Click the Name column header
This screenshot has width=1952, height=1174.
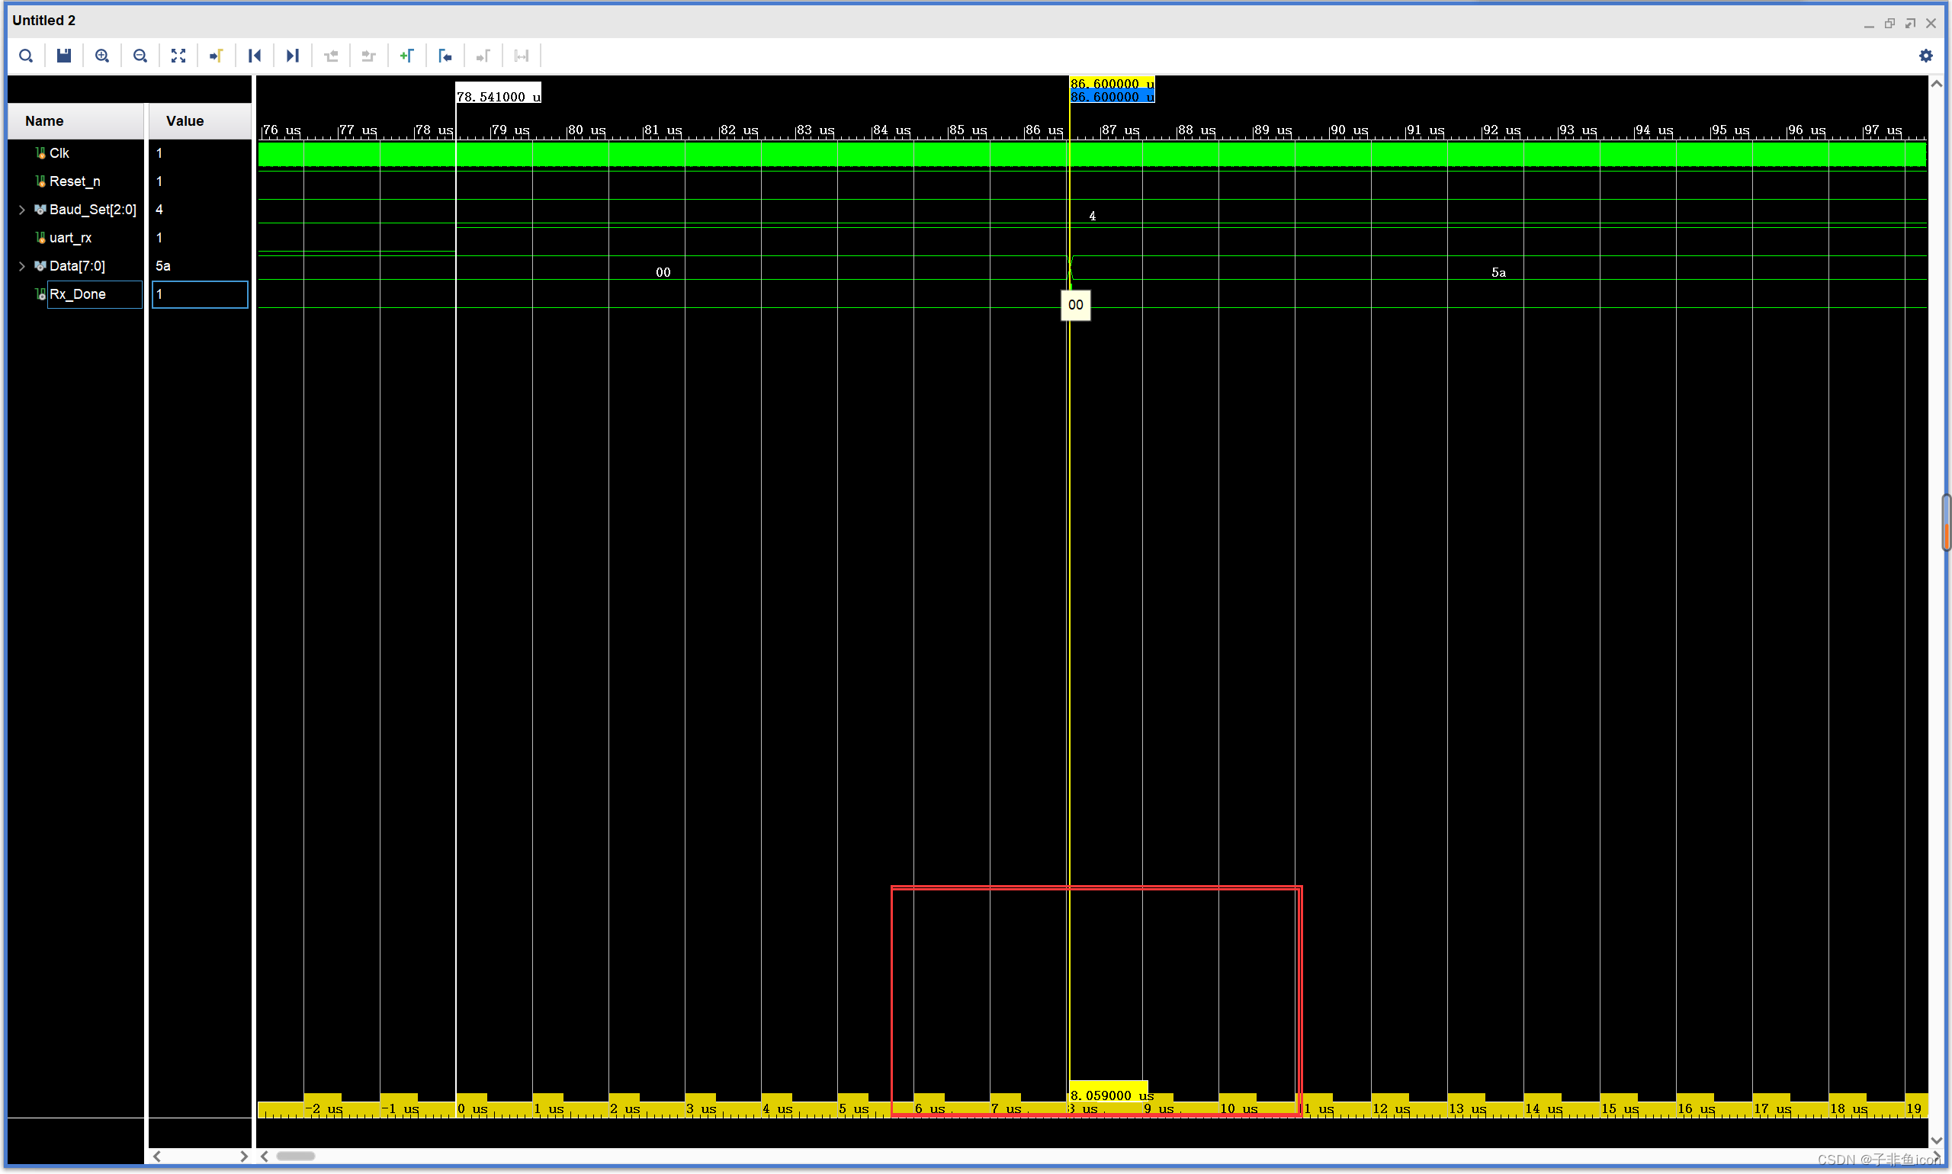[x=44, y=121]
